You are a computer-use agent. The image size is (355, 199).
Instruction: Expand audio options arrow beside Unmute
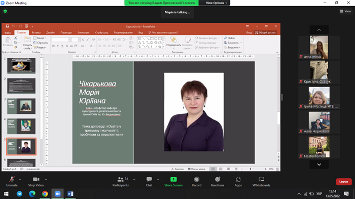coord(20,179)
